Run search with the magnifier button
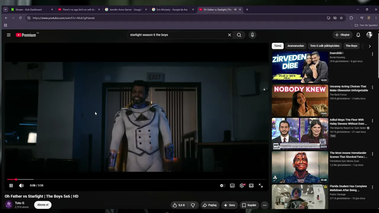Viewport: 379px width, 213px height. pyautogui.click(x=239, y=35)
